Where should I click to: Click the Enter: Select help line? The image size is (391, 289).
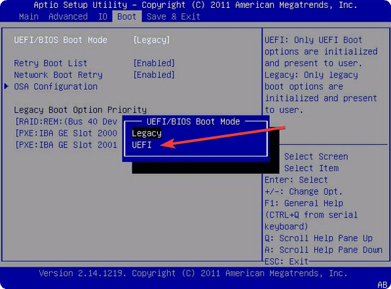coord(296,180)
